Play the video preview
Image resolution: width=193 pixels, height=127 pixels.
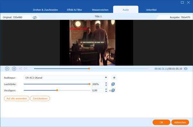7,69
